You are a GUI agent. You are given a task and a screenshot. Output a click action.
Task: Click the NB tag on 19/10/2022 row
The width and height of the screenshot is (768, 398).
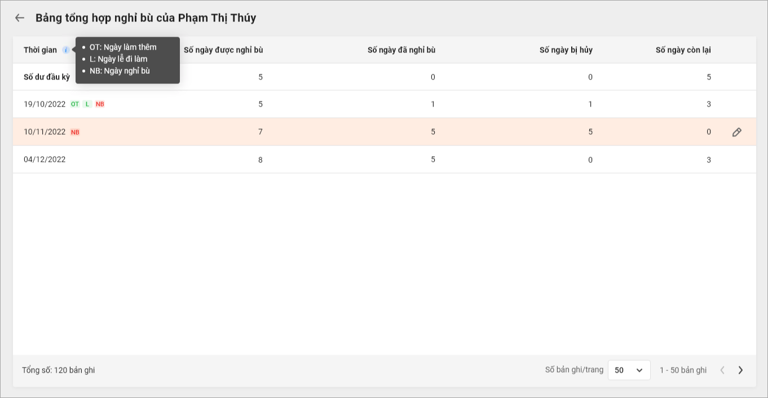(100, 104)
